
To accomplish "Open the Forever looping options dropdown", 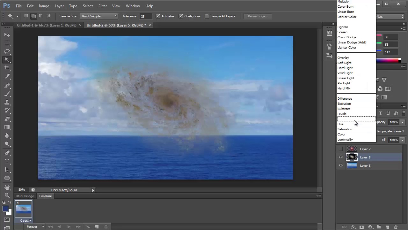I will (35, 227).
